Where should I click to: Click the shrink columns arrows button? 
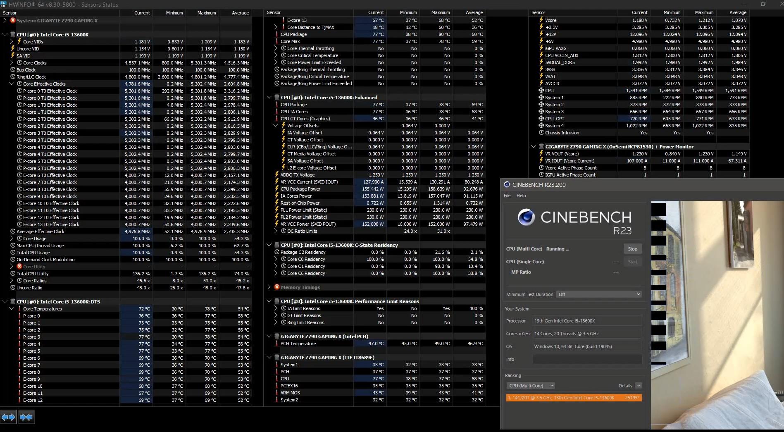point(26,417)
